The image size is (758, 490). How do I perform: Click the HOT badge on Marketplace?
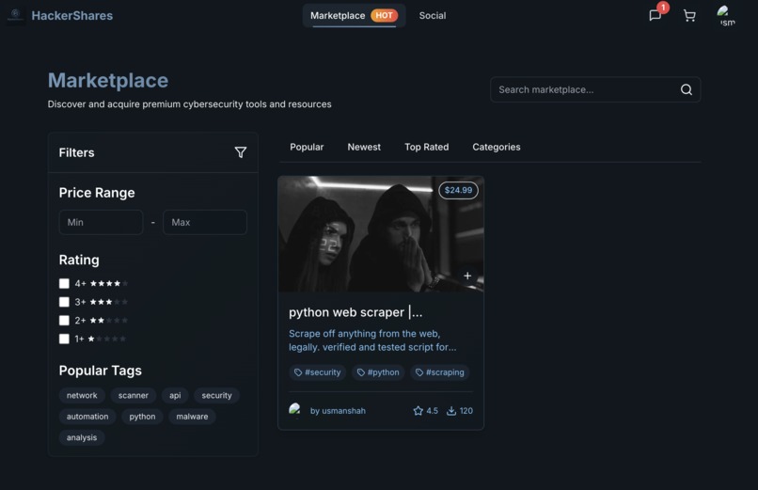pos(384,15)
